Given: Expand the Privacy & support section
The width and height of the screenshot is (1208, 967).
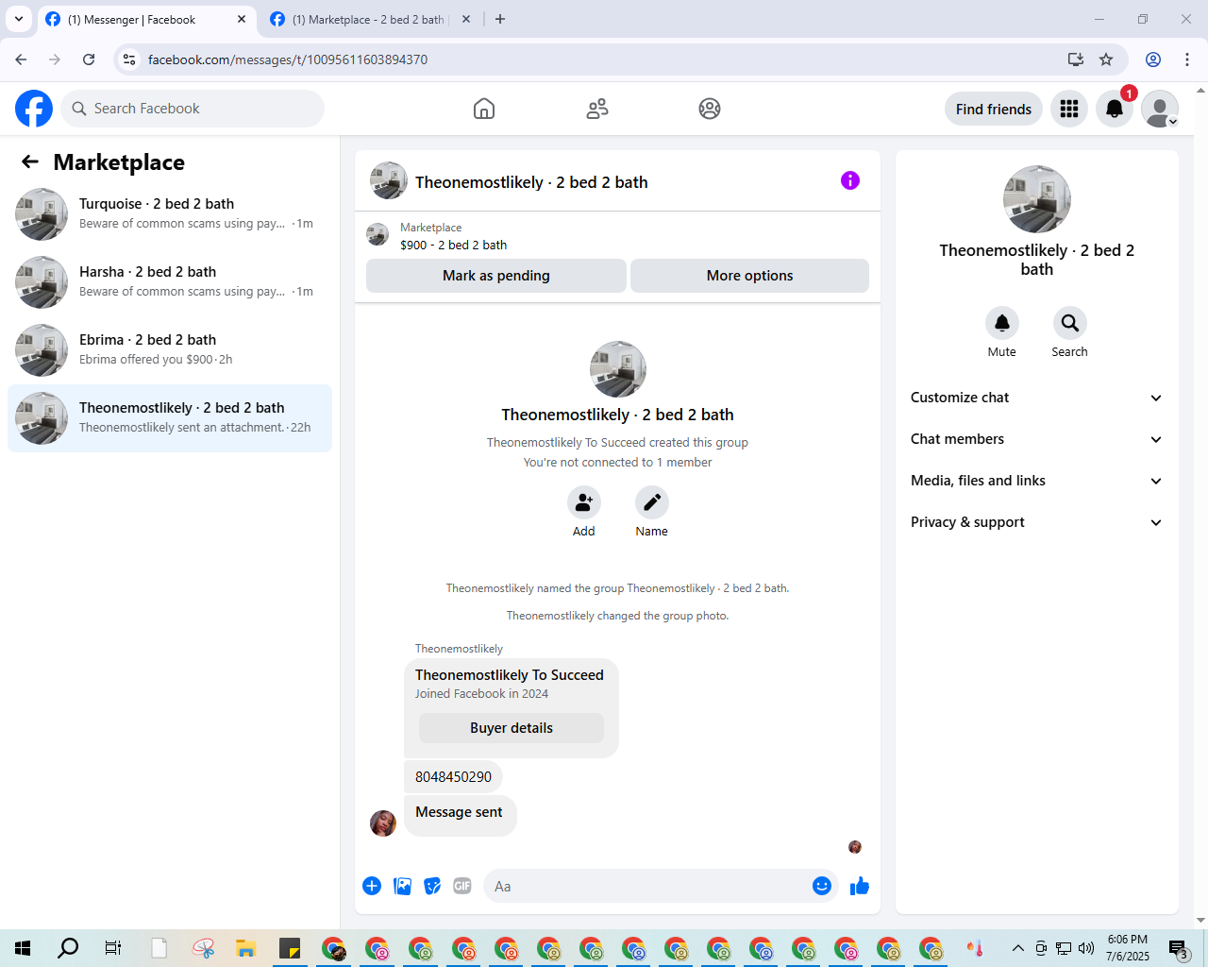Looking at the screenshot, I should 1036,522.
